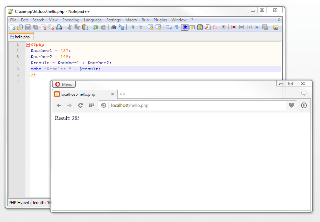
Task: Open the Opera Menu dropdown
Action: pos(64,84)
